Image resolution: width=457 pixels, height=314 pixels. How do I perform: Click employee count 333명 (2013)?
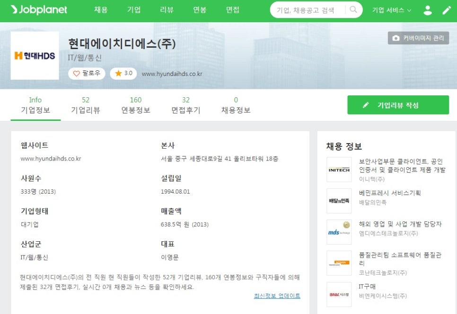38,192
